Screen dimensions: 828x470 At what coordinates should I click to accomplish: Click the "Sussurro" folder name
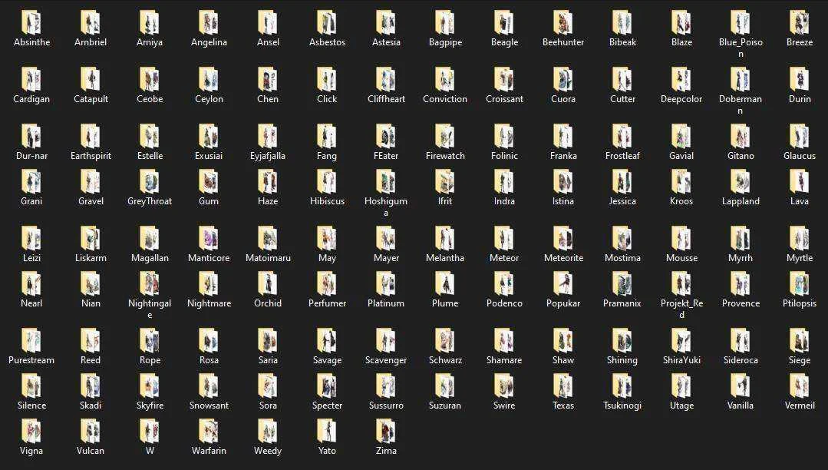386,406
